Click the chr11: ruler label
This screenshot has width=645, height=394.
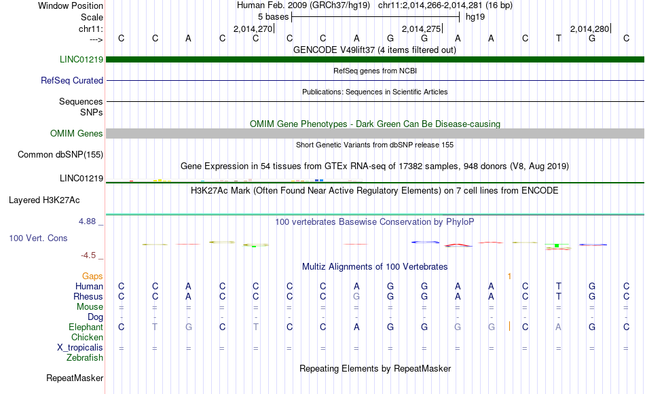[x=91, y=29]
